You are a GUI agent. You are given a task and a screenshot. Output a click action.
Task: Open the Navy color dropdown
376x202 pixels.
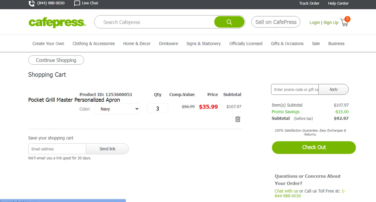tap(117, 109)
